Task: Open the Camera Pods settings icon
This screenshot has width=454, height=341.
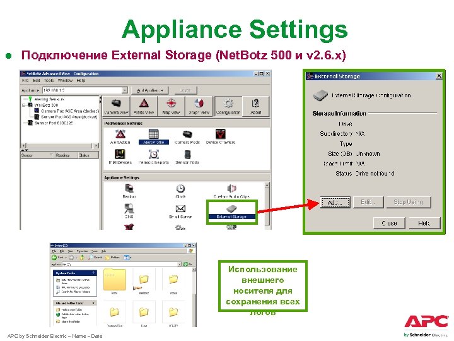Action: click(x=187, y=136)
